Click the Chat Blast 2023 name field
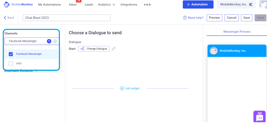The image size is (267, 129). coord(66,18)
